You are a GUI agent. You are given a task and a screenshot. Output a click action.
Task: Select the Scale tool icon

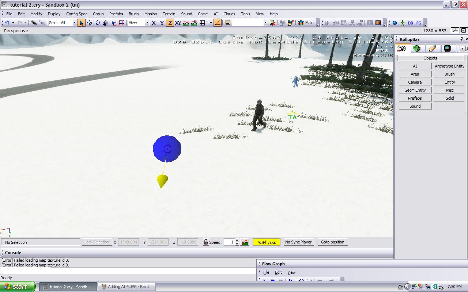[106, 23]
